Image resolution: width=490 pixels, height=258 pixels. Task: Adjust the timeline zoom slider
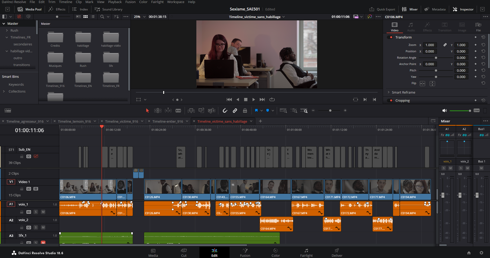[330, 110]
